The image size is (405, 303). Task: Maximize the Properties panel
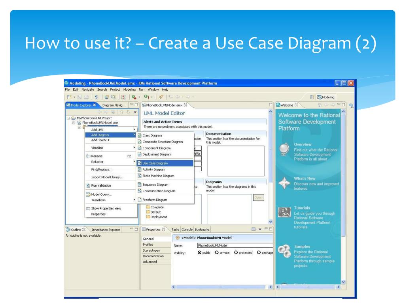[x=271, y=229]
